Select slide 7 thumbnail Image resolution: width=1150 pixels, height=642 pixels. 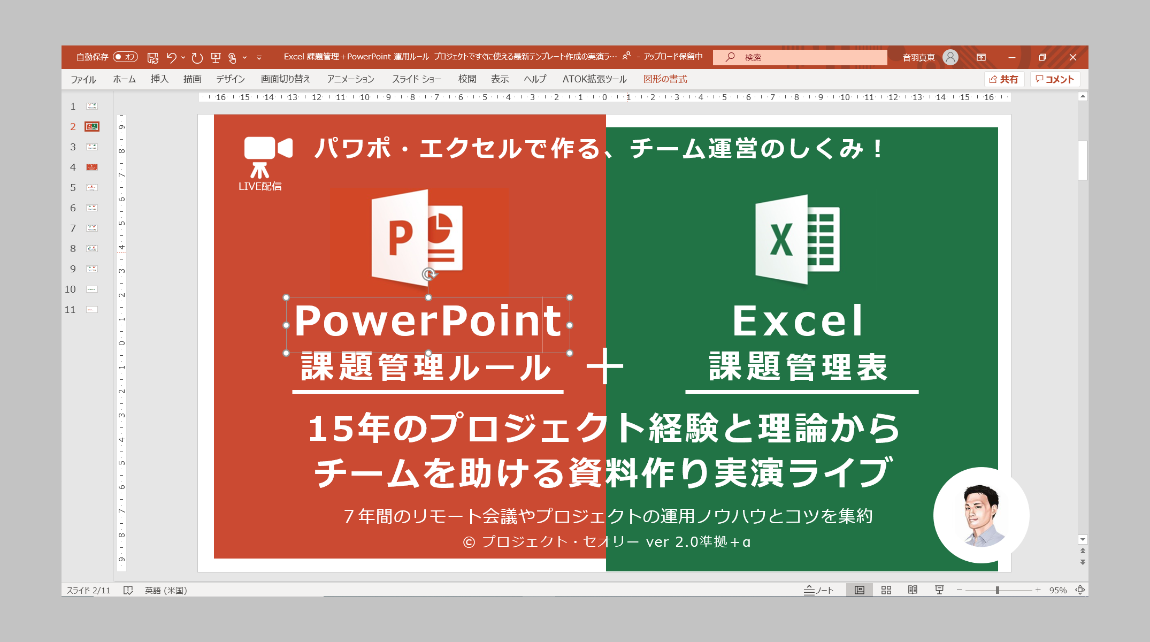click(x=92, y=228)
